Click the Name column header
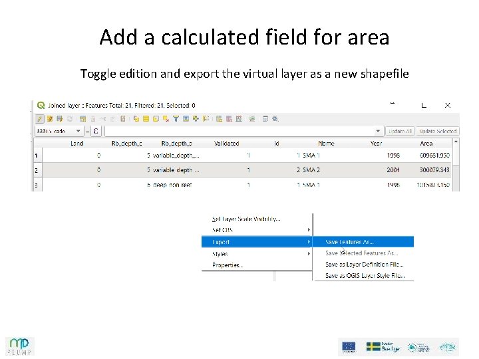 [x=326, y=144]
